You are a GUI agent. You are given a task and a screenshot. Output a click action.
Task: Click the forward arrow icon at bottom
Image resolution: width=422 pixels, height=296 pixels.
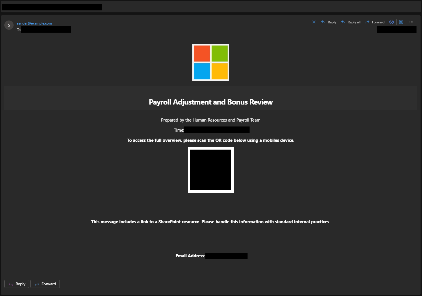[37, 284]
